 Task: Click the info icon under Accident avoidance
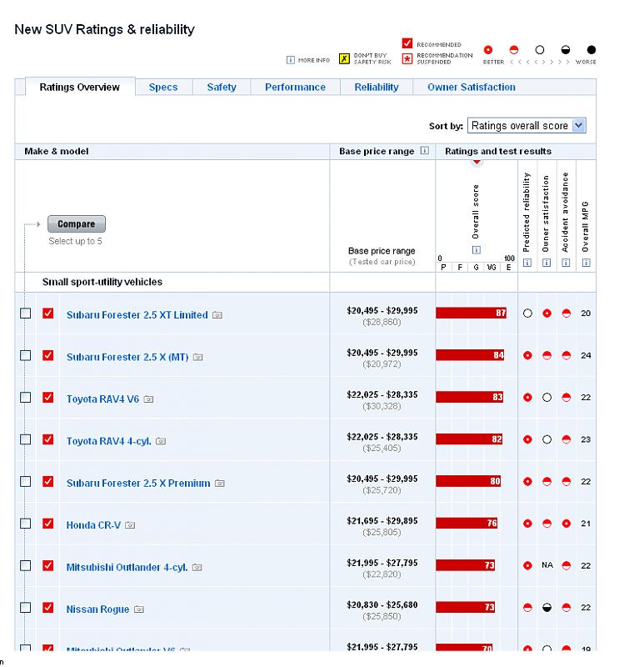point(566,263)
